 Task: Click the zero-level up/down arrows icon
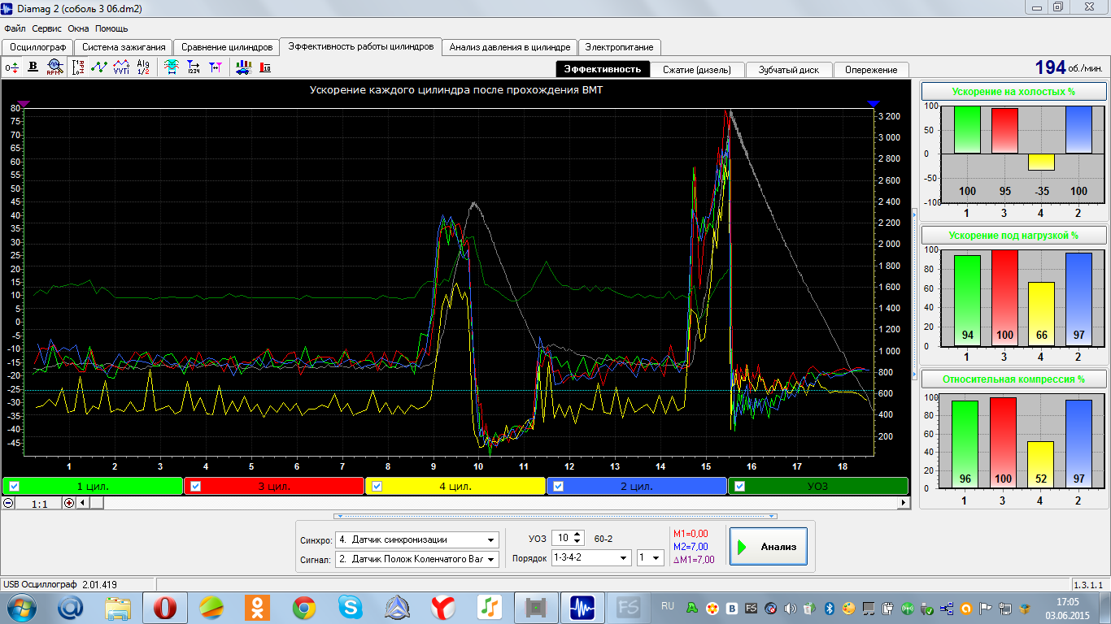[x=12, y=67]
